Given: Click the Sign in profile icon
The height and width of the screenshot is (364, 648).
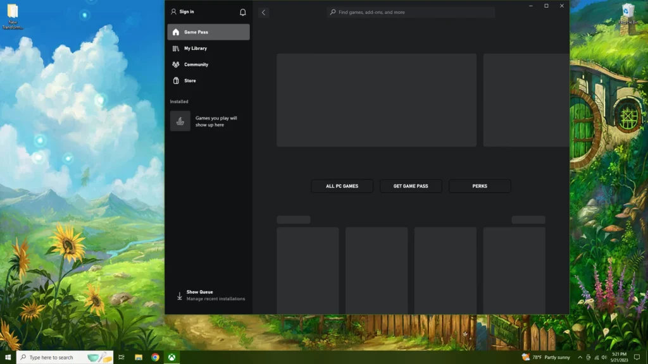Looking at the screenshot, I should (173, 12).
